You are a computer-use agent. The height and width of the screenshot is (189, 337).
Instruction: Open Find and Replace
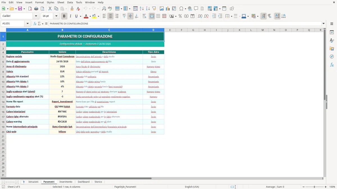pos(104,9)
